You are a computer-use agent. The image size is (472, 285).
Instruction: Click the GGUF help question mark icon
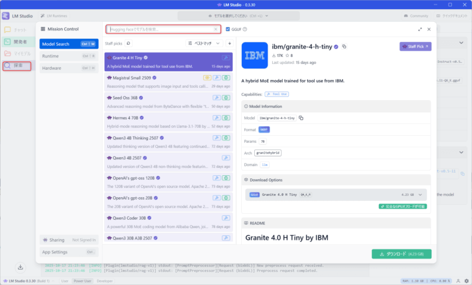click(245, 29)
